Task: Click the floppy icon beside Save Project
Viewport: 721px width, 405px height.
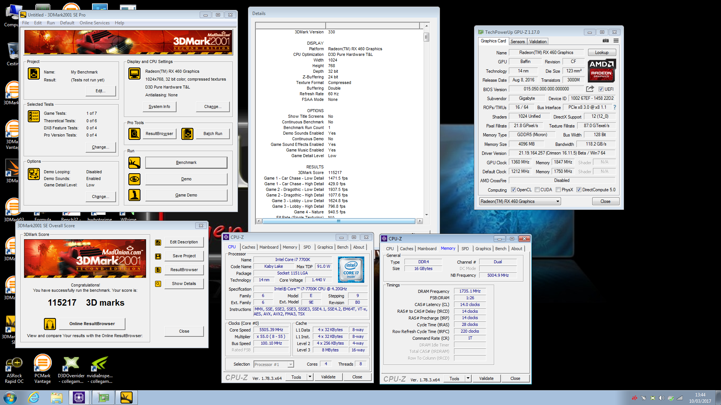Action: [158, 256]
